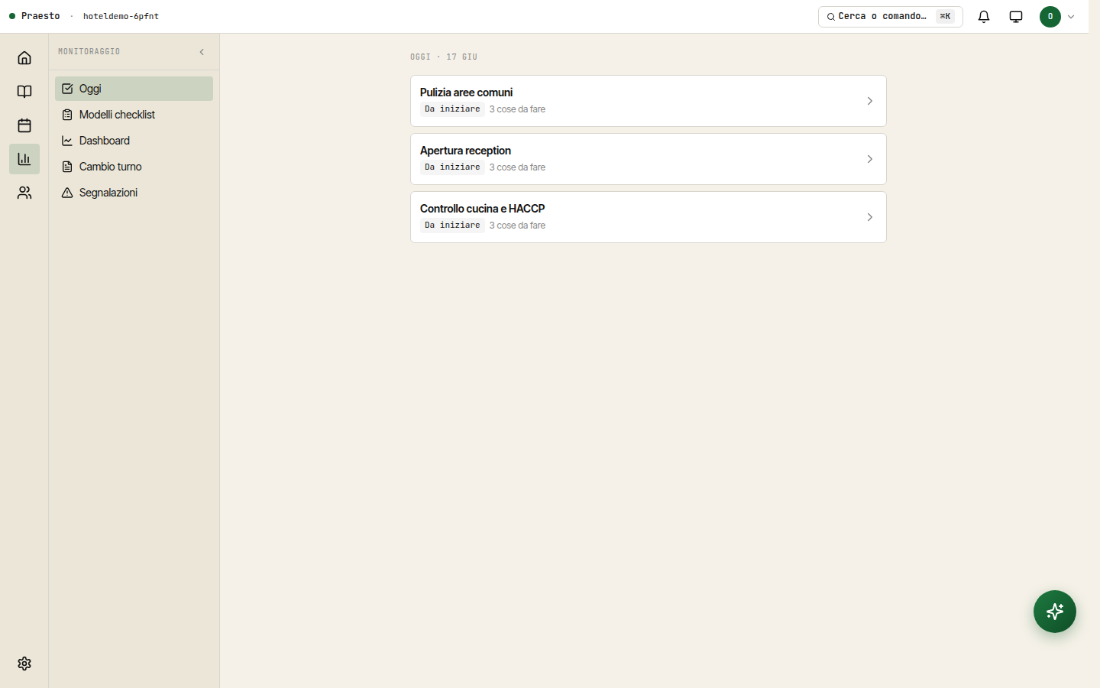Open Segnalazioni section
This screenshot has width=1100, height=688.
[x=134, y=193]
